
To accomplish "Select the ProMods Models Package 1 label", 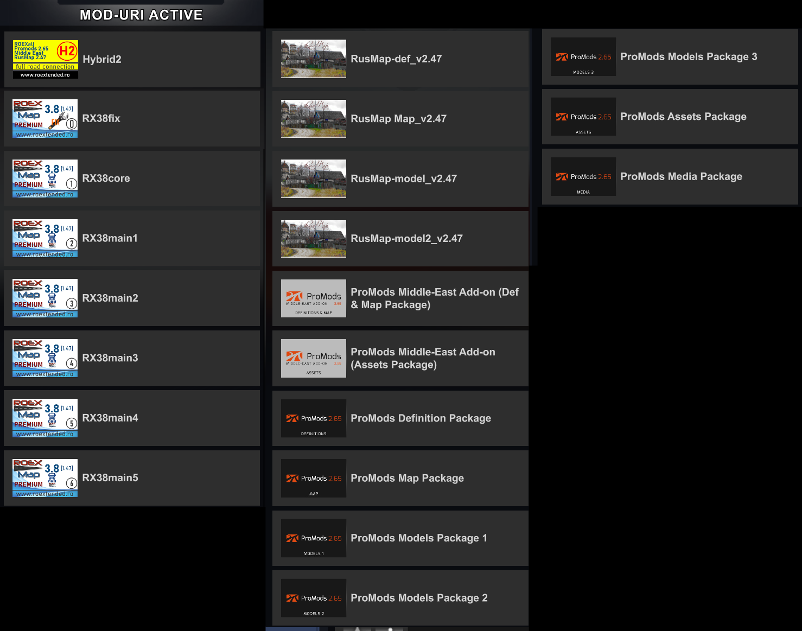I will pyautogui.click(x=419, y=538).
